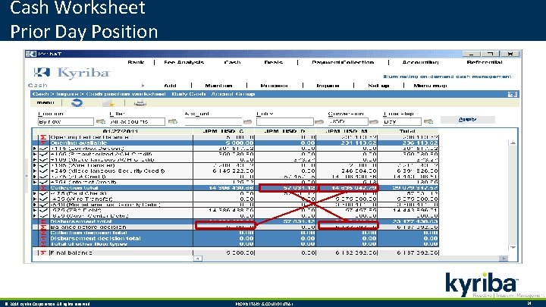Toggle the checkmark on the +169 Miscellaneous ACH Credit row
The width and height of the screenshot is (546, 307).
[x=43, y=160]
